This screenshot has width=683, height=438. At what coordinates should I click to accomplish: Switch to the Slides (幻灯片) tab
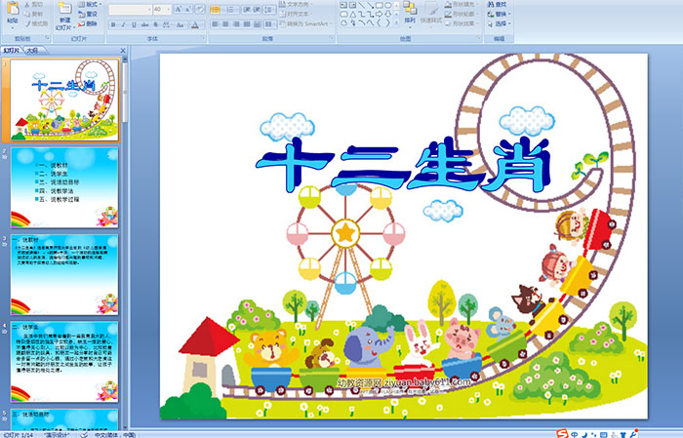coord(12,51)
